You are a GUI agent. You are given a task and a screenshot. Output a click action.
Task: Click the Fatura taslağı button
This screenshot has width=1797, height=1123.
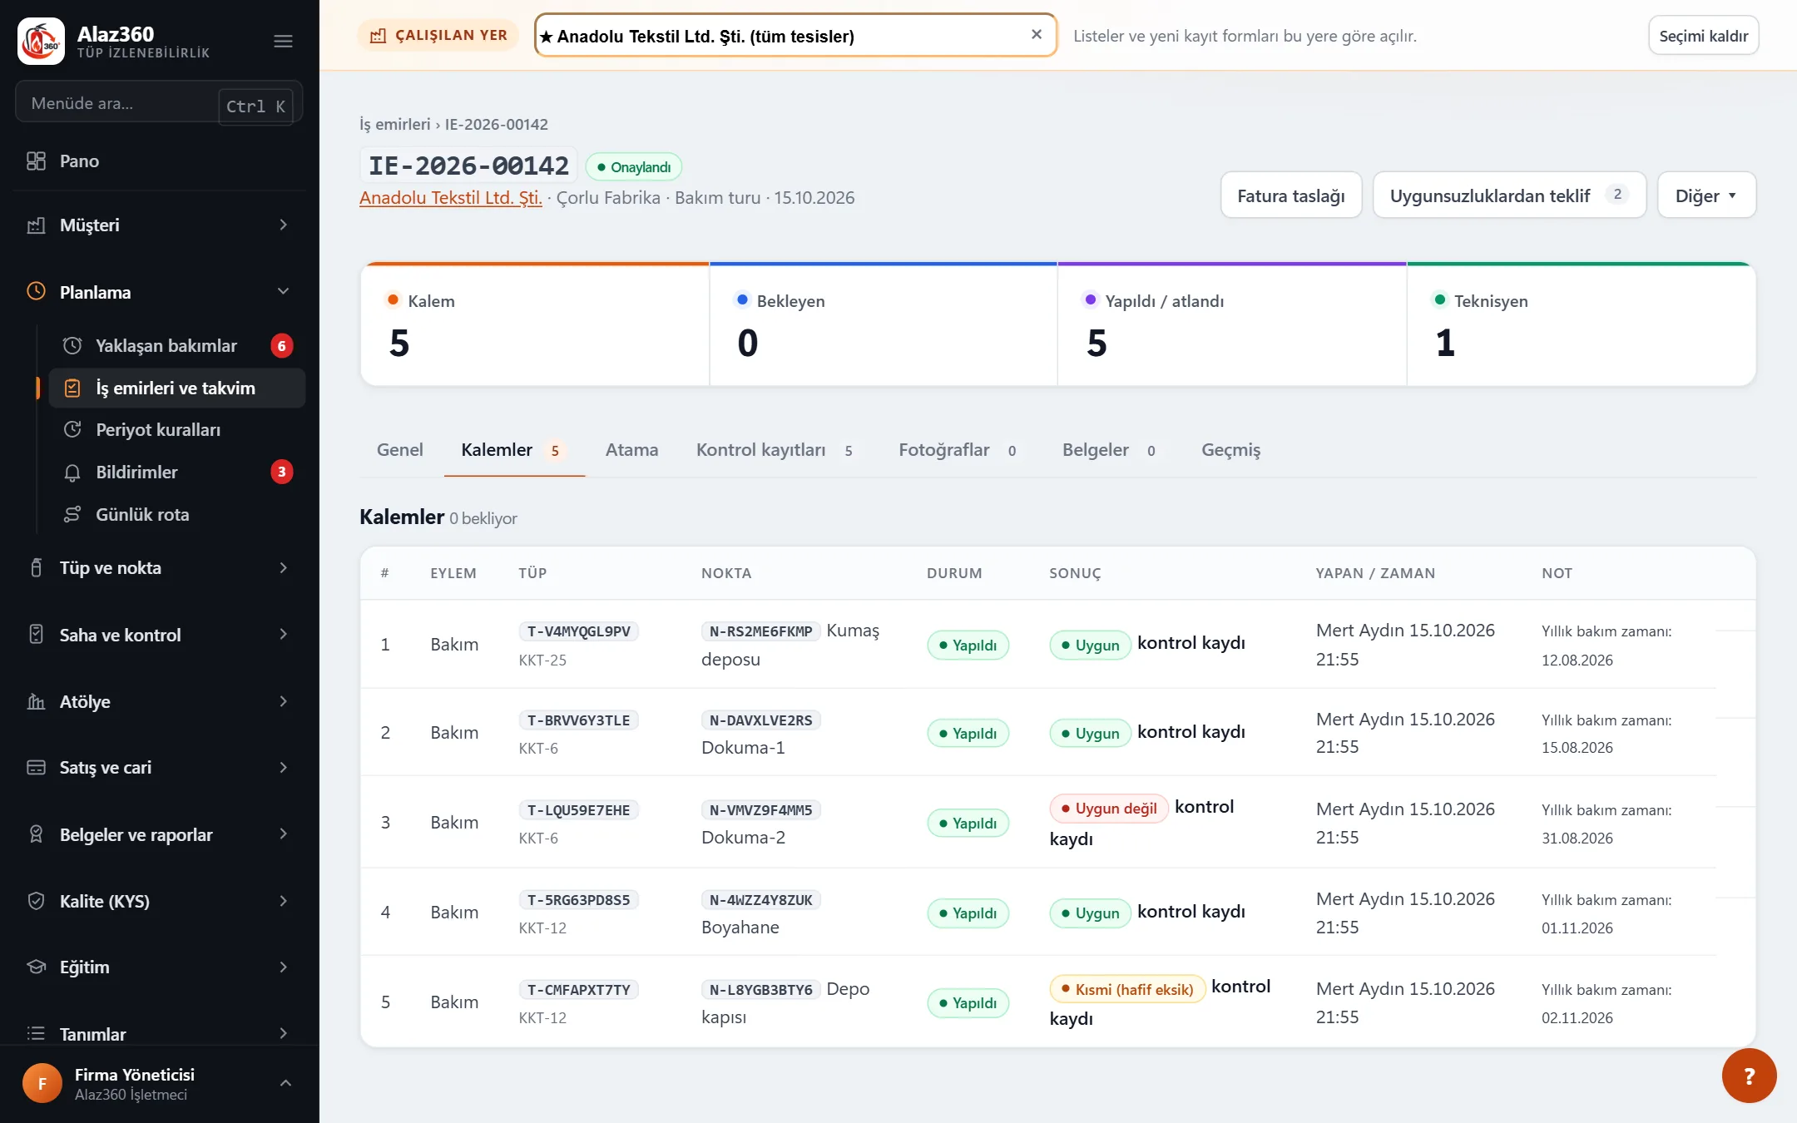[1291, 195]
